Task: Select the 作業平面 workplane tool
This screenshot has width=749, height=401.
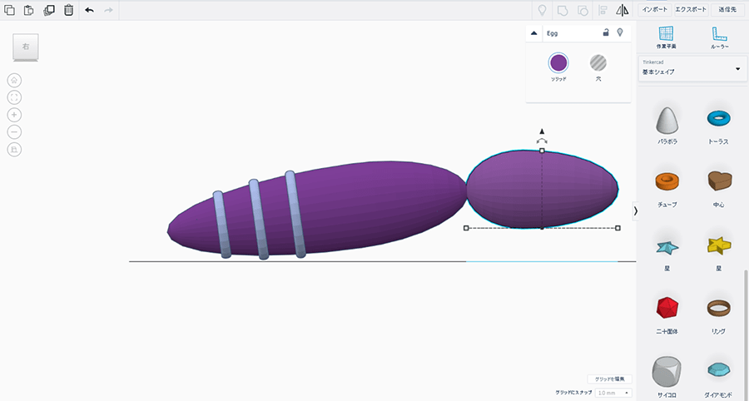Action: click(x=666, y=37)
